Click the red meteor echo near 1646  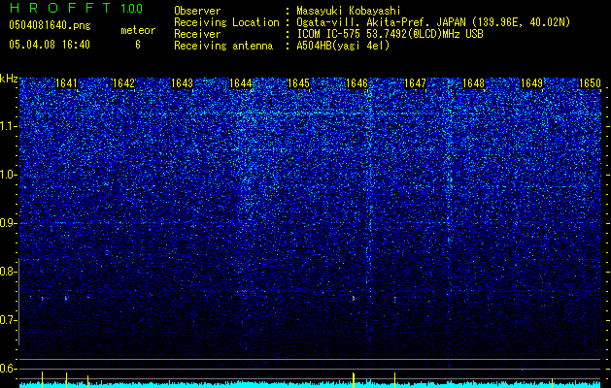click(x=354, y=298)
